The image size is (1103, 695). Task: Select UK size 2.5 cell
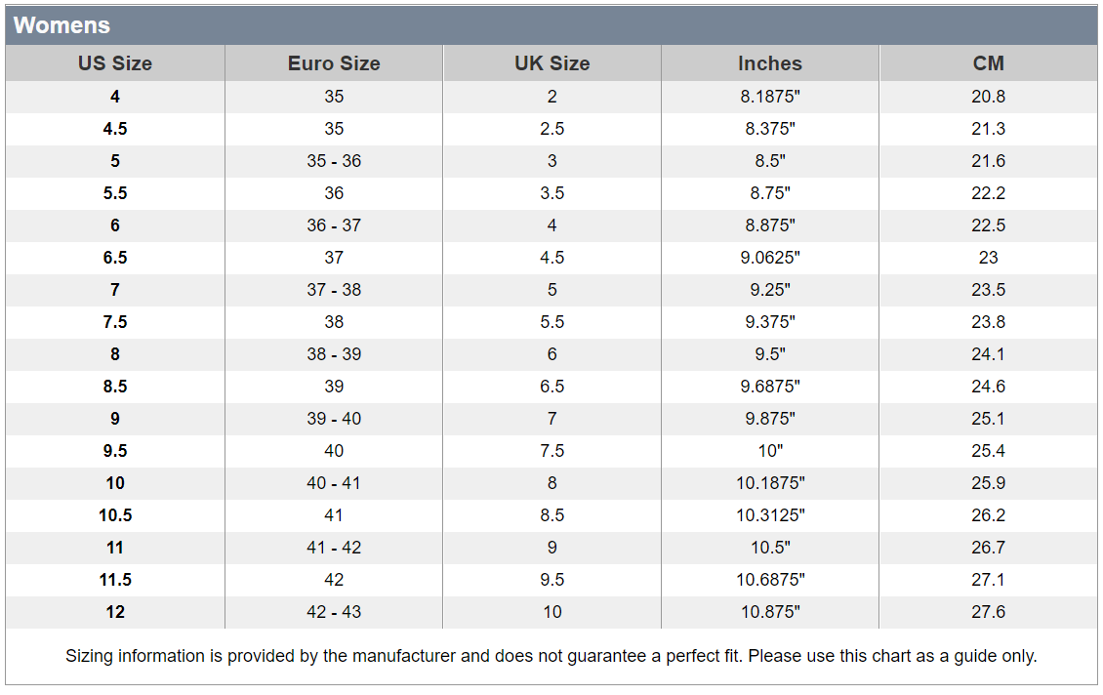pyautogui.click(x=552, y=129)
